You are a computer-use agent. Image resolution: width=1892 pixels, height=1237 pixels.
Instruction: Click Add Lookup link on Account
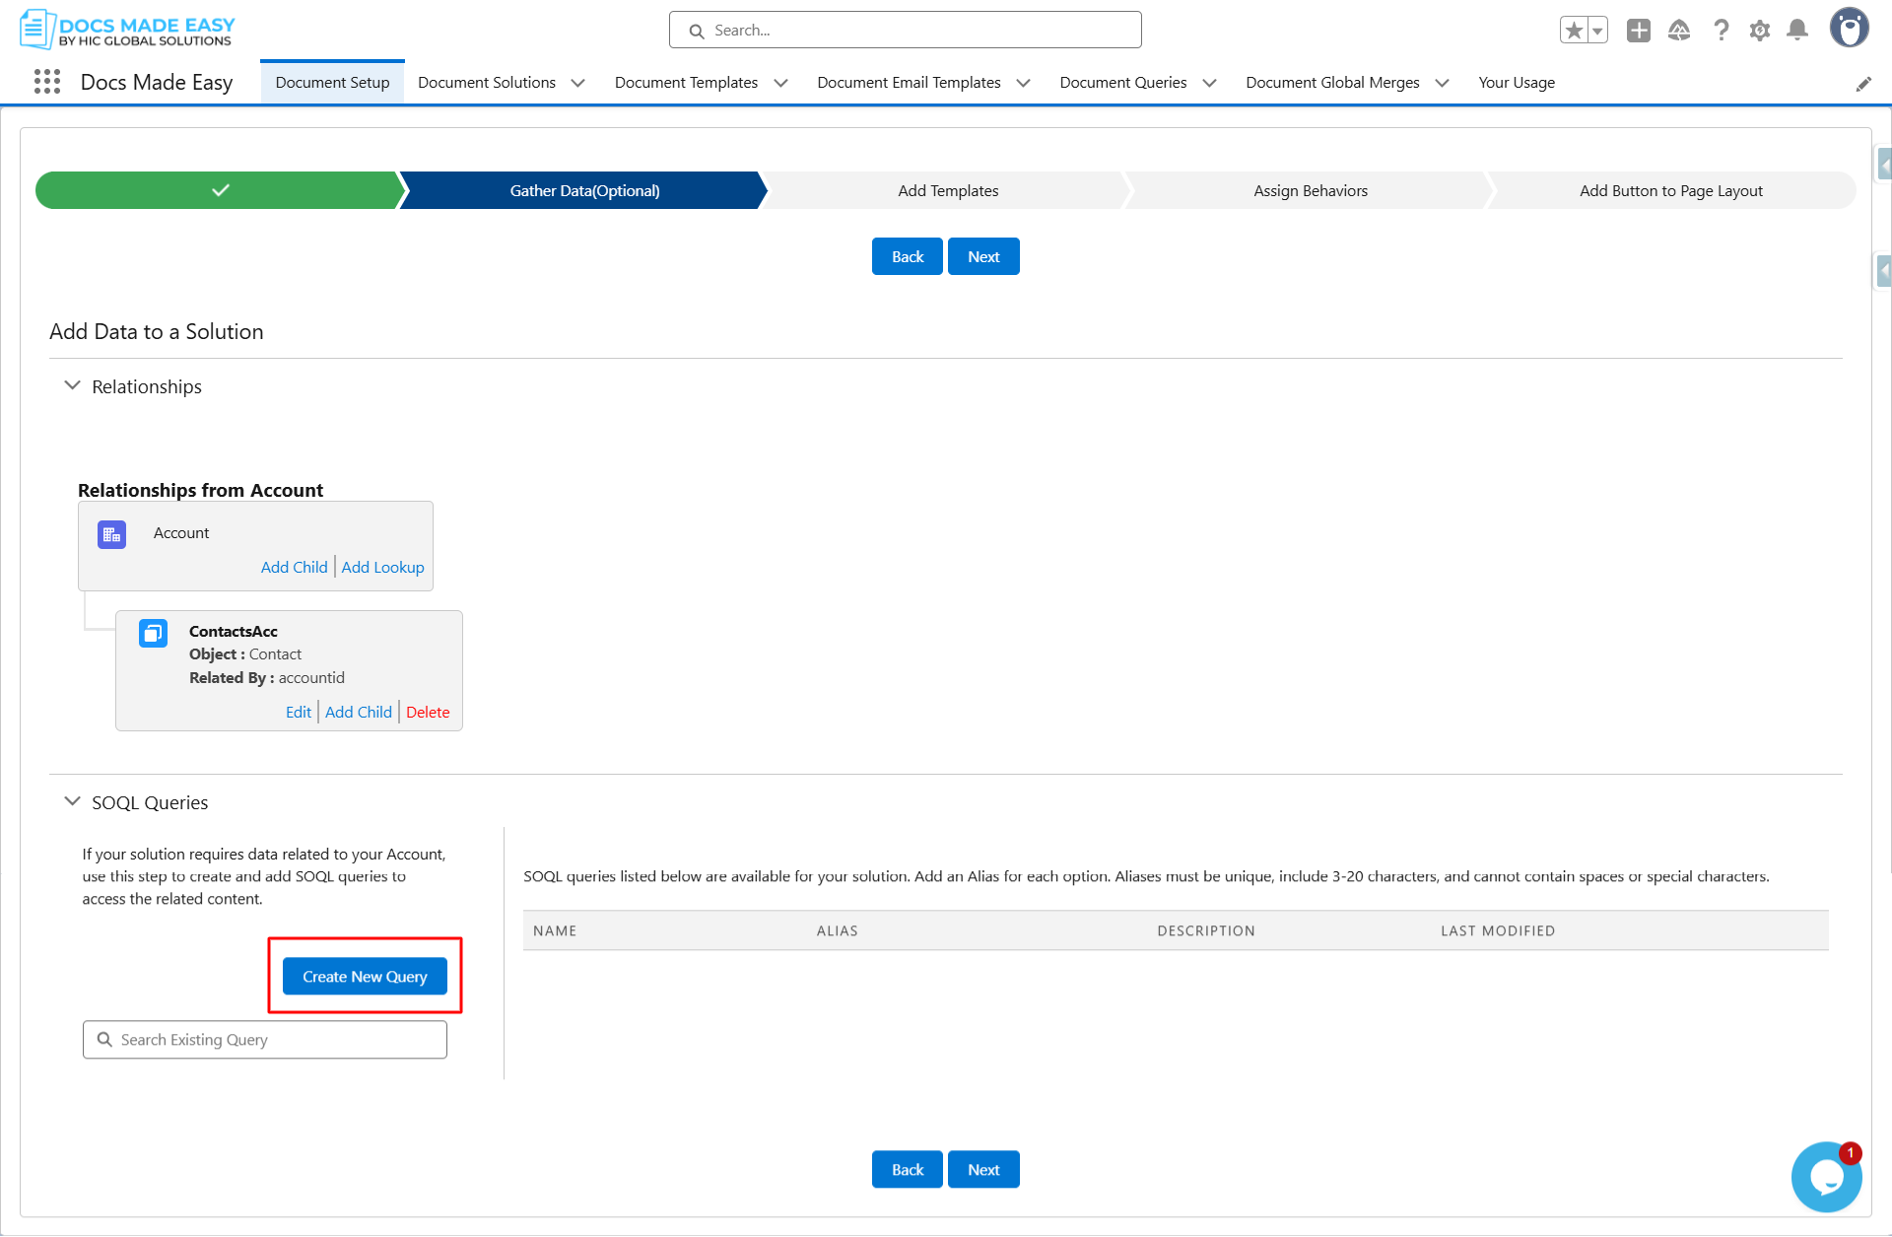tap(382, 567)
